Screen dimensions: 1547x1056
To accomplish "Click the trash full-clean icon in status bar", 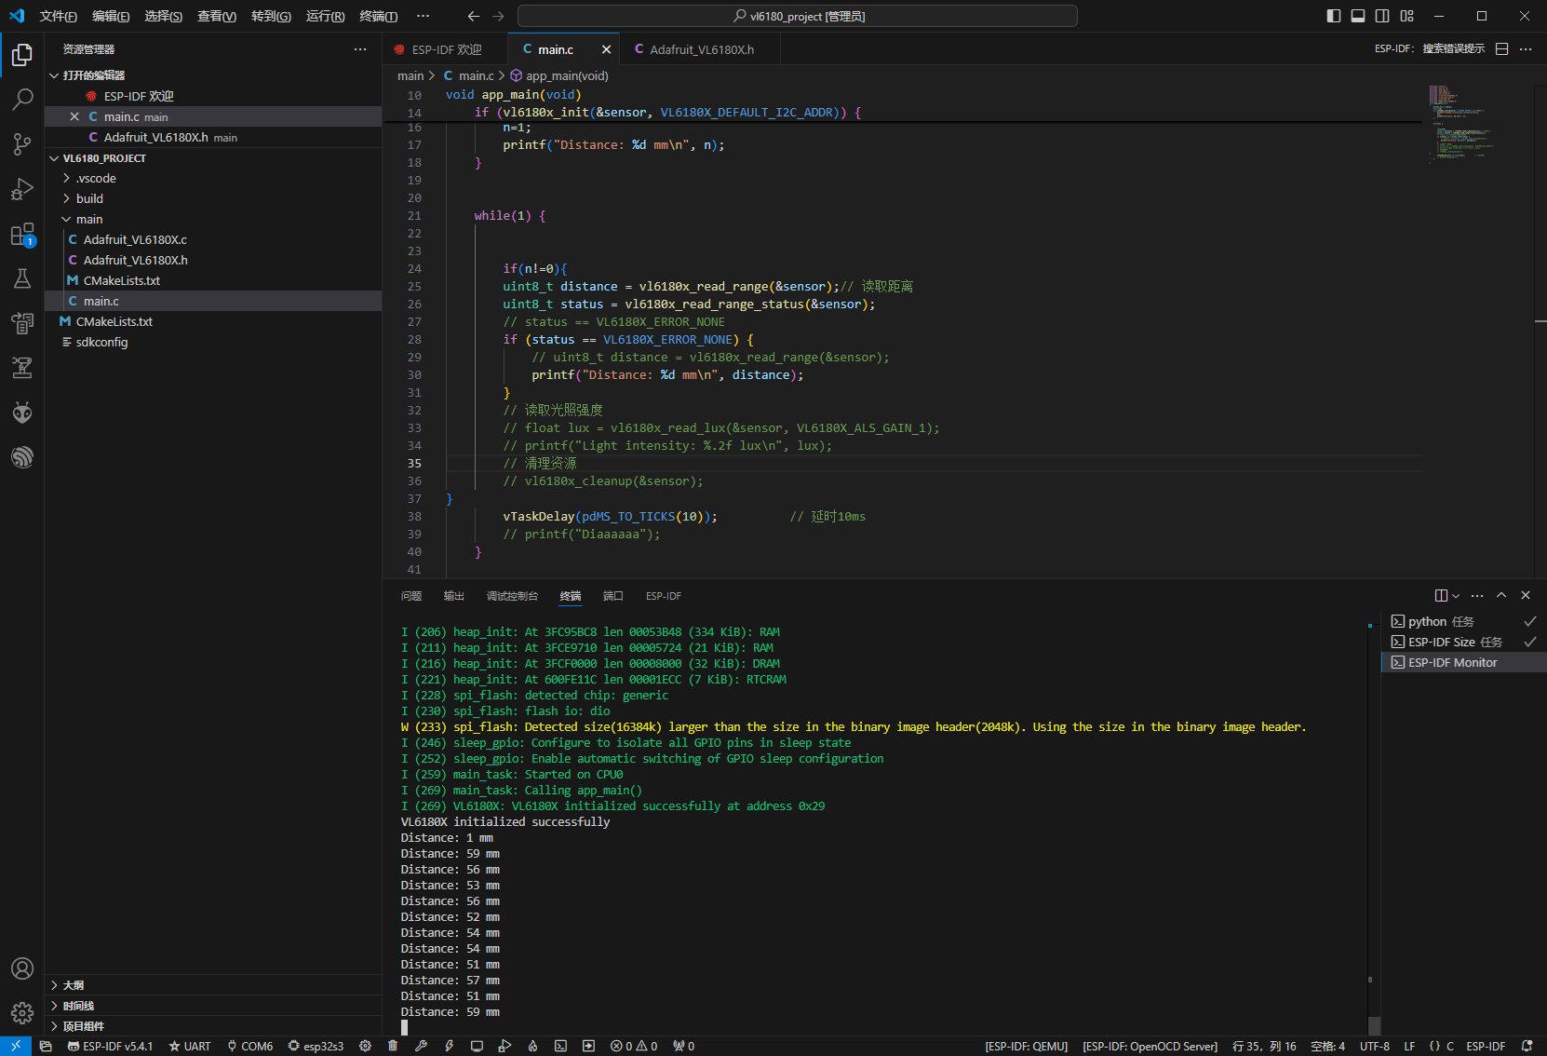I will [x=393, y=1046].
